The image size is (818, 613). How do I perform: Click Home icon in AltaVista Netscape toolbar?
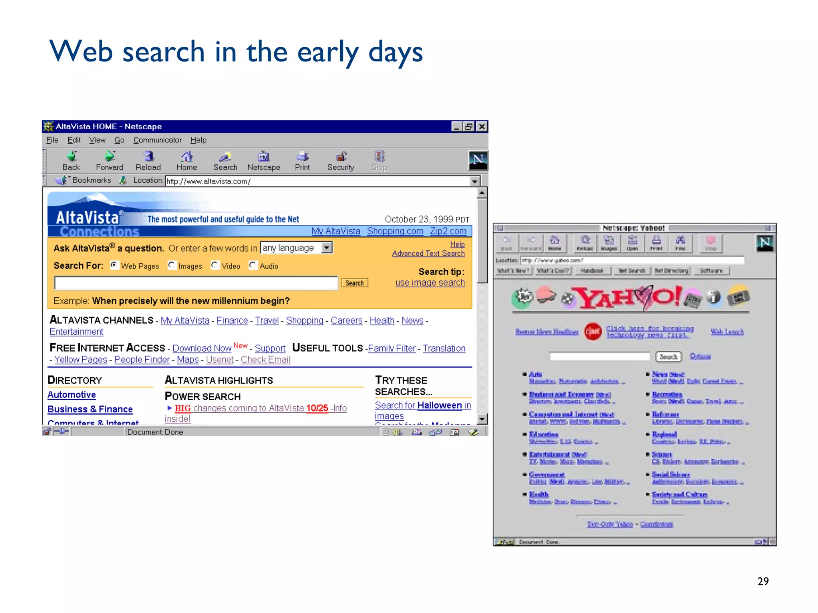pyautogui.click(x=187, y=161)
